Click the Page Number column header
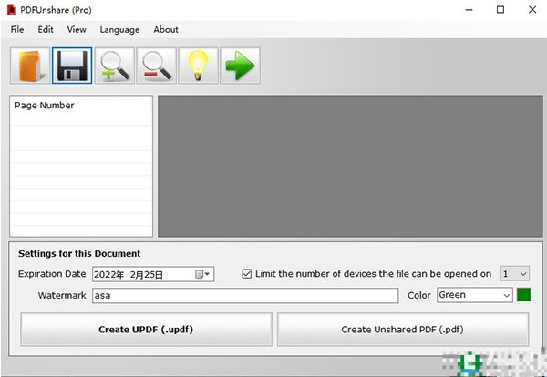 (x=45, y=106)
